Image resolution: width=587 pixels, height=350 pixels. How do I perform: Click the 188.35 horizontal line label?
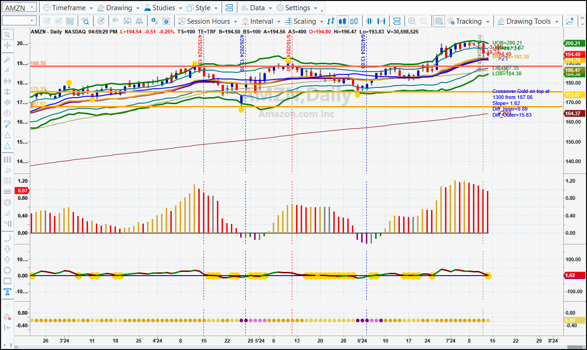[x=38, y=63]
